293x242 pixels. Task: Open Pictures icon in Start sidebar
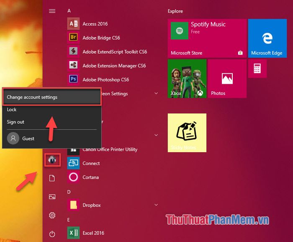52,197
